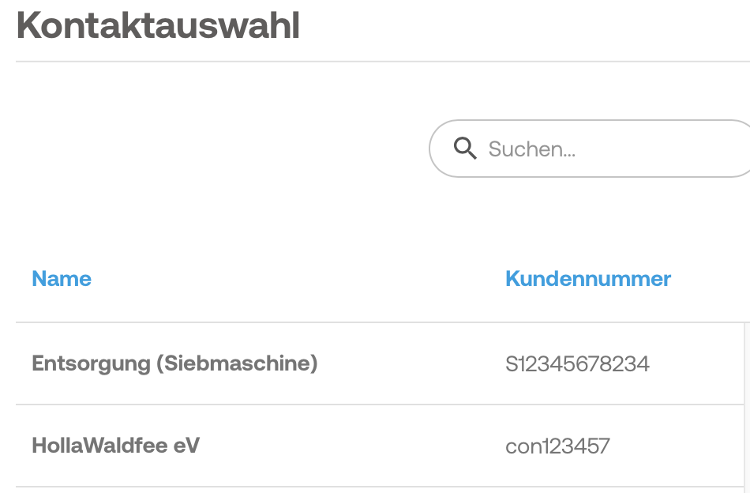The height and width of the screenshot is (493, 750).
Task: Click the Kontaktauswahl page heading
Action: tap(158, 26)
